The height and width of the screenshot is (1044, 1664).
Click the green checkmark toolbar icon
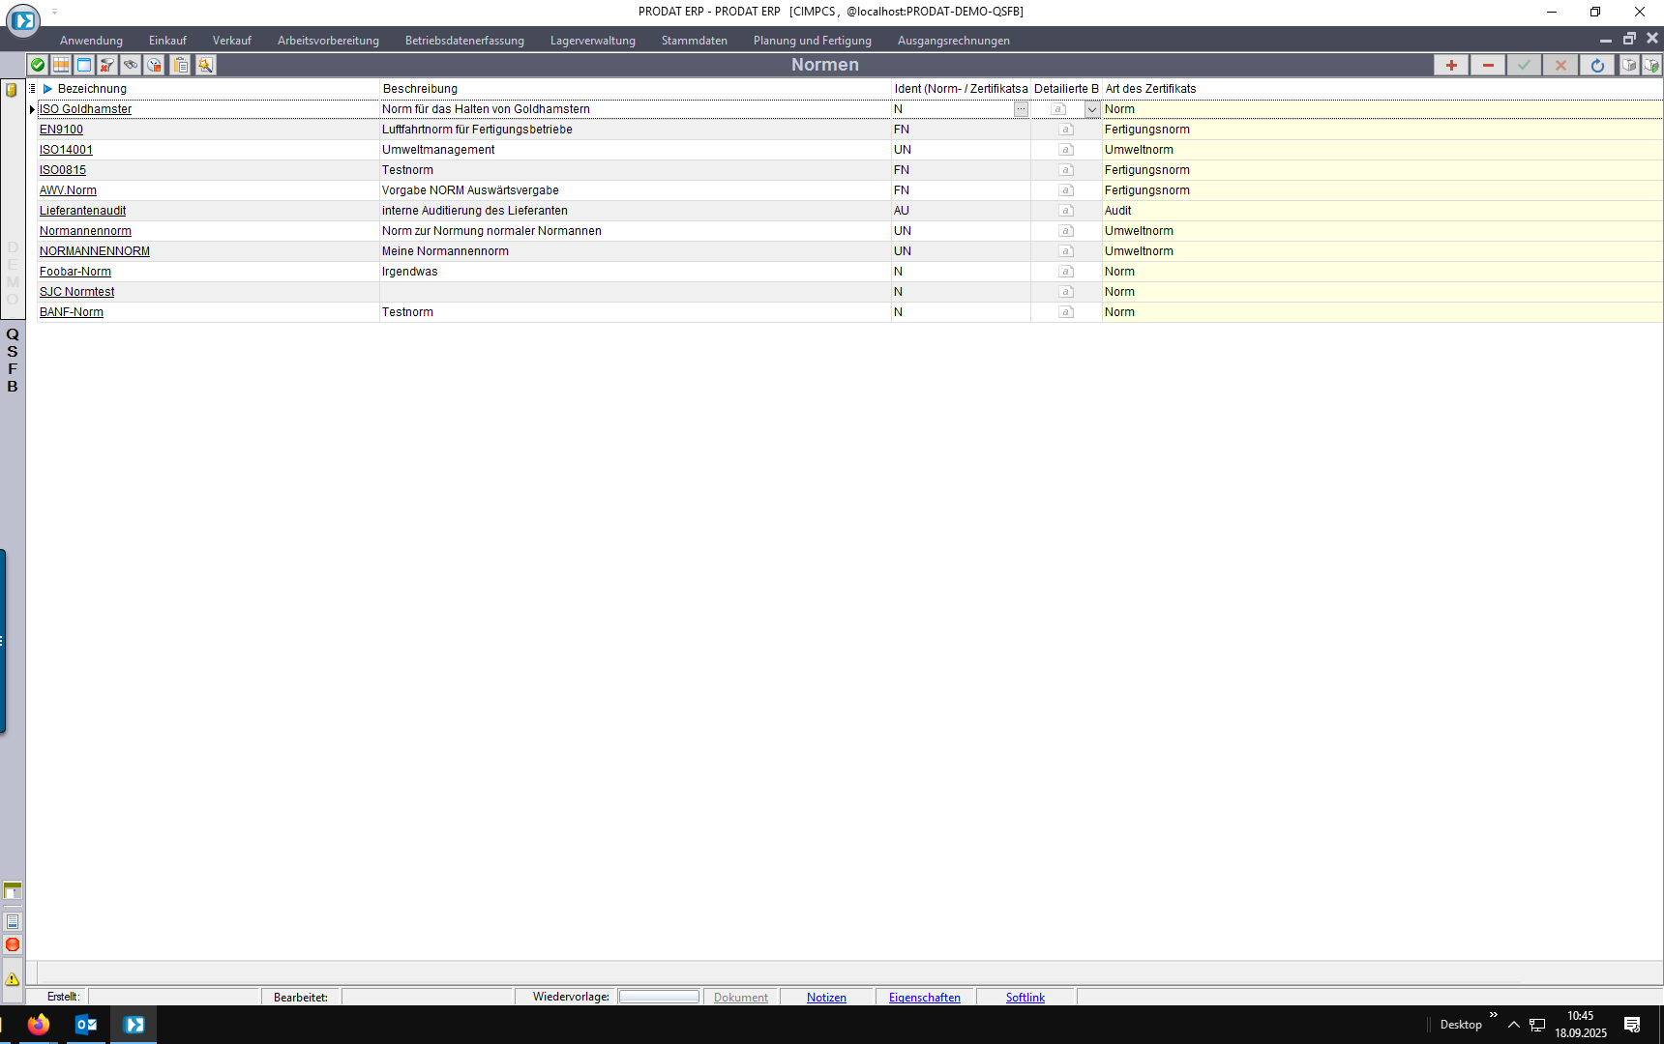[x=38, y=65]
